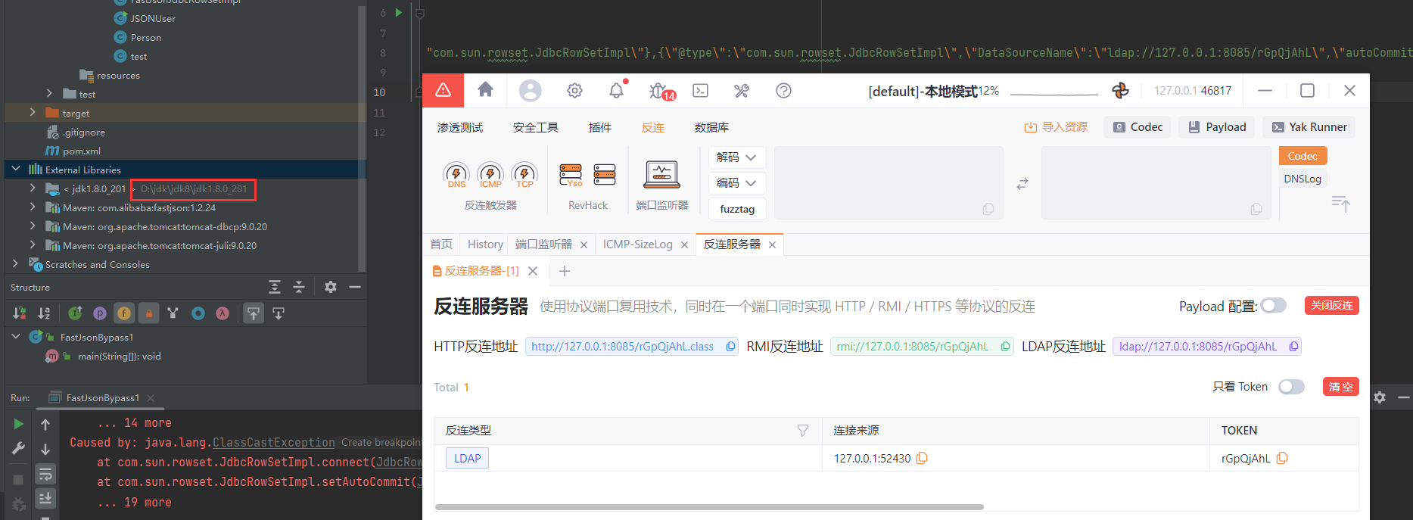Image resolution: width=1413 pixels, height=520 pixels.
Task: Toggle show properties in Structure panel
Action: tap(100, 313)
